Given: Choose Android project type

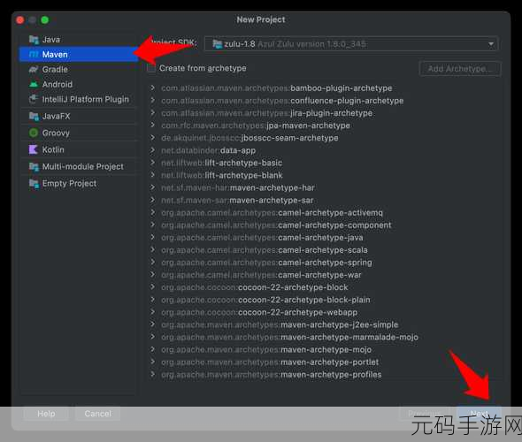Looking at the screenshot, I should tap(79, 84).
